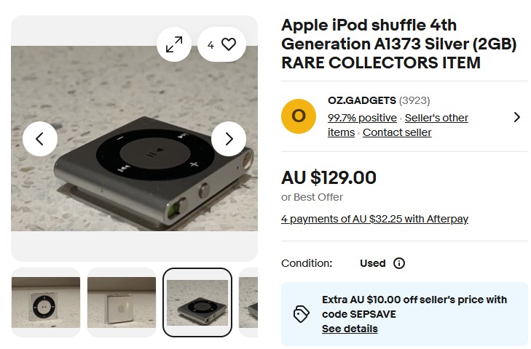Open Seller's other items link

(x=436, y=118)
